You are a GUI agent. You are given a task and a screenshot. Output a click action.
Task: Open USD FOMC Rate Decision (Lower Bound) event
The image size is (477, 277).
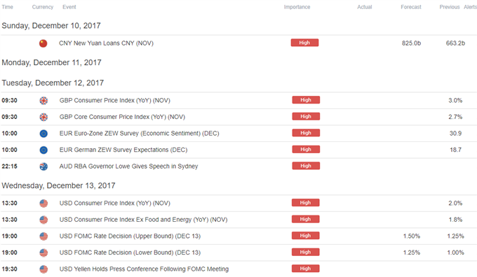click(130, 253)
